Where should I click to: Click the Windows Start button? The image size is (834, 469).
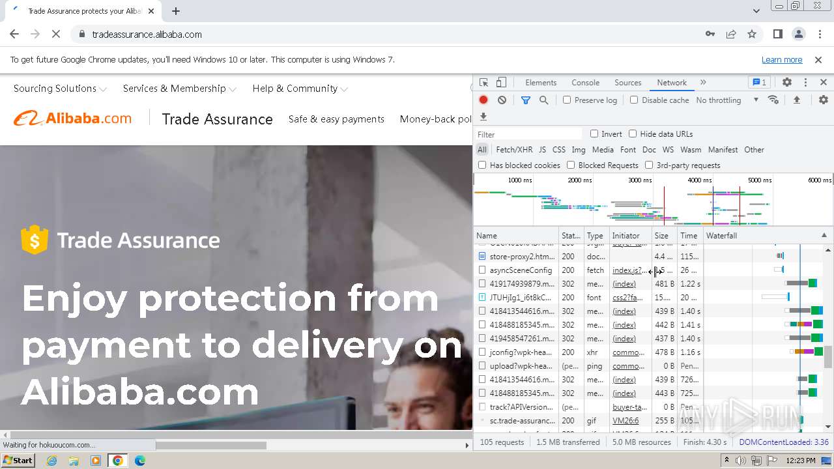click(x=18, y=461)
